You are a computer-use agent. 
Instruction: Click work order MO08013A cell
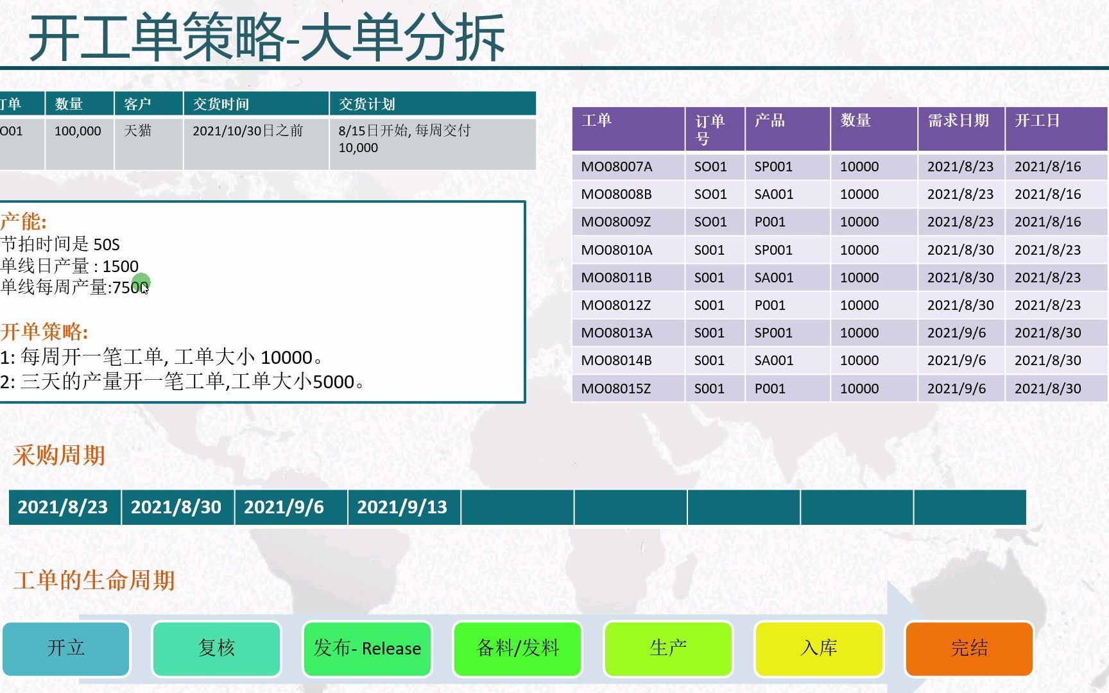(x=628, y=333)
